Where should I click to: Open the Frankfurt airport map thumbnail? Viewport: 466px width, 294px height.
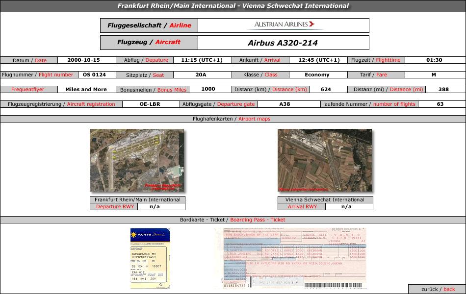click(x=137, y=160)
